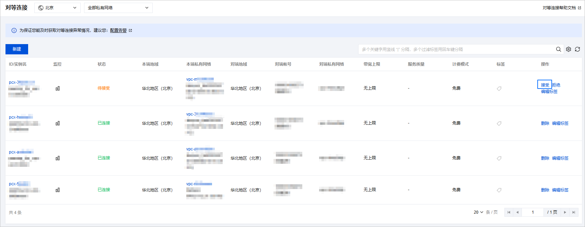
Task: Open table settings gear icon
Action: 569,49
